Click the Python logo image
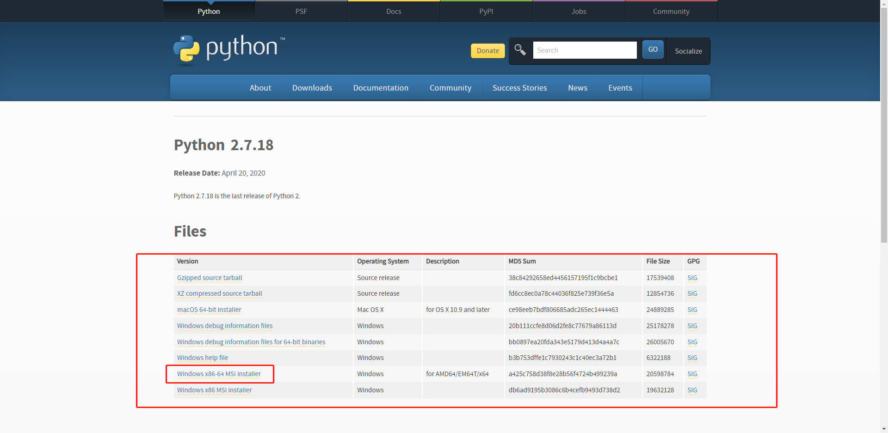This screenshot has height=433, width=888. coord(229,49)
